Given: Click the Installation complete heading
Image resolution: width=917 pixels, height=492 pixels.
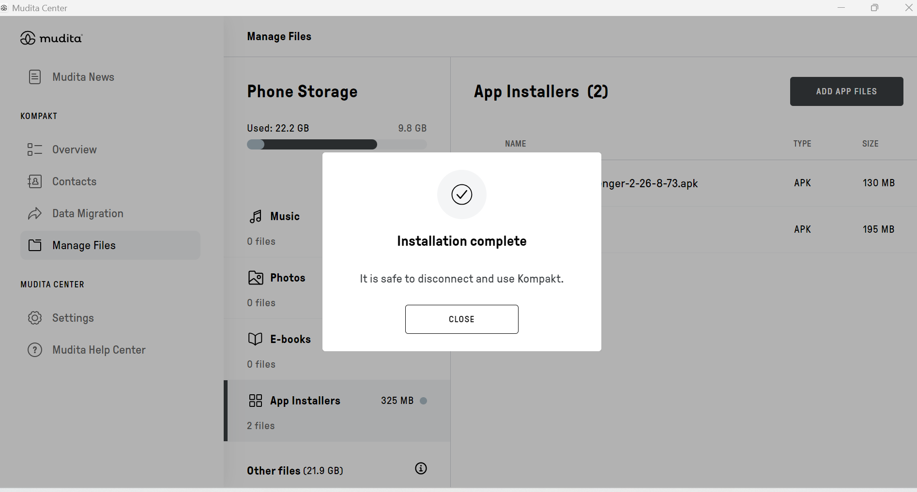Looking at the screenshot, I should pyautogui.click(x=462, y=241).
